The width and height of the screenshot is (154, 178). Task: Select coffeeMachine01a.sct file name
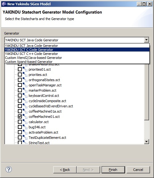pos(45,111)
